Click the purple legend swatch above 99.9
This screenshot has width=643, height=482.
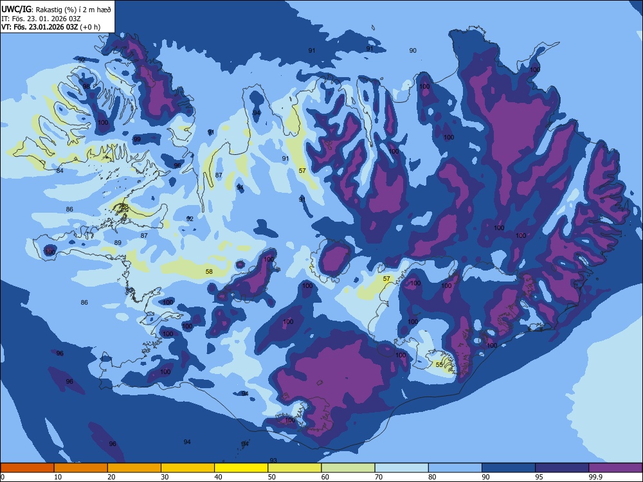click(615, 468)
